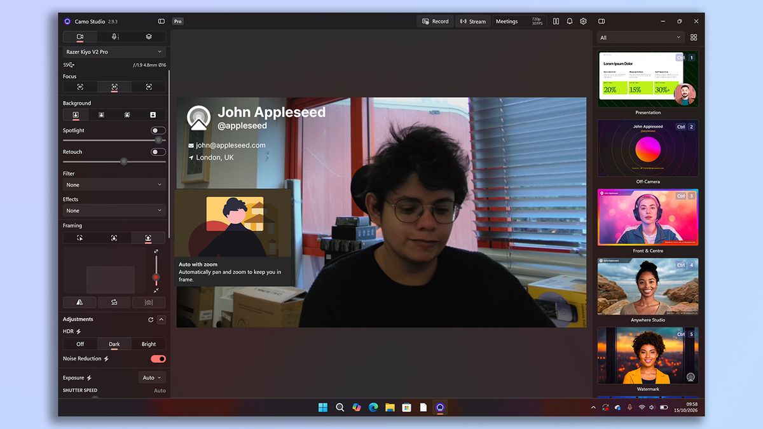The width and height of the screenshot is (763, 429).
Task: Disable the Noise Reduction toggle
Action: 158,359
